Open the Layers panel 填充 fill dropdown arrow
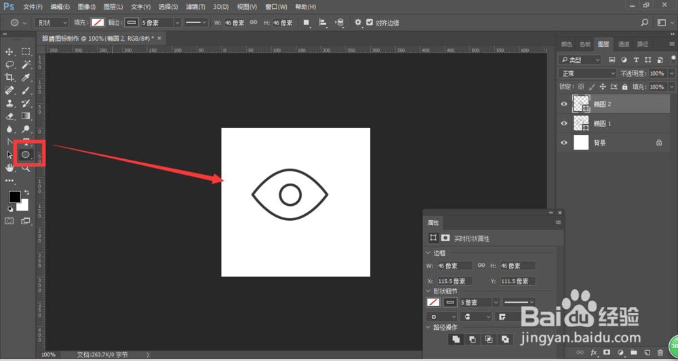 pos(671,87)
